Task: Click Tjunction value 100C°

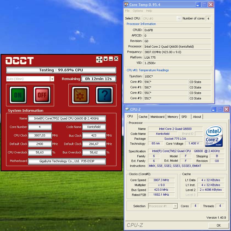Action: click(x=177, y=76)
